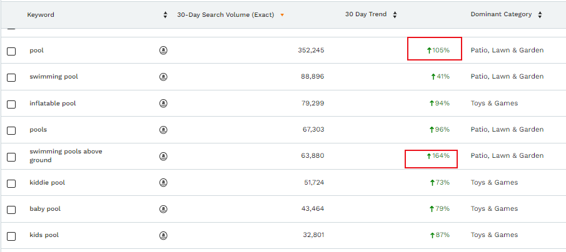Open Amazon icon for 'swimming pools above ground'

click(x=163, y=156)
